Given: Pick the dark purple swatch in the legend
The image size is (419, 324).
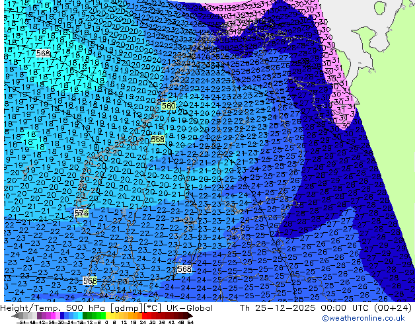Looking at the screenshot, I should (x=39, y=315).
